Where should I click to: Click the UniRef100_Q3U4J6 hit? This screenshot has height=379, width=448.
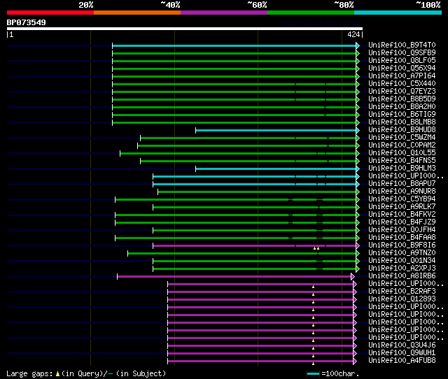pos(402,345)
